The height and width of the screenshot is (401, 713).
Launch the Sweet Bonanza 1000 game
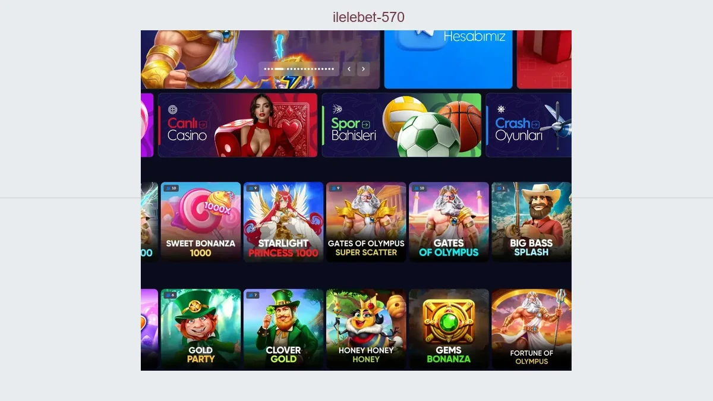[201, 222]
